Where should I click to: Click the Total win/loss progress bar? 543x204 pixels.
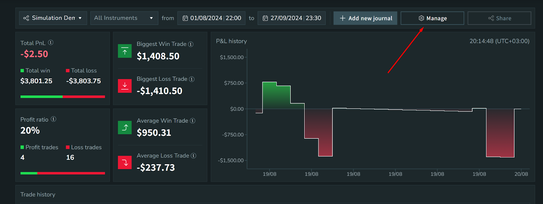click(x=62, y=97)
